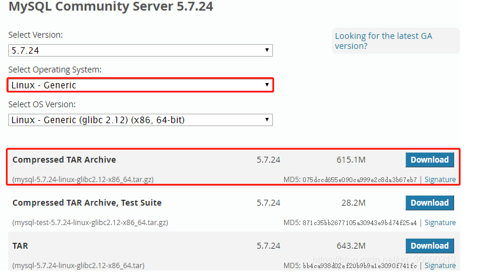Download the TAR 643.2M package
Viewport: 490px width, 274px height.
point(429,246)
